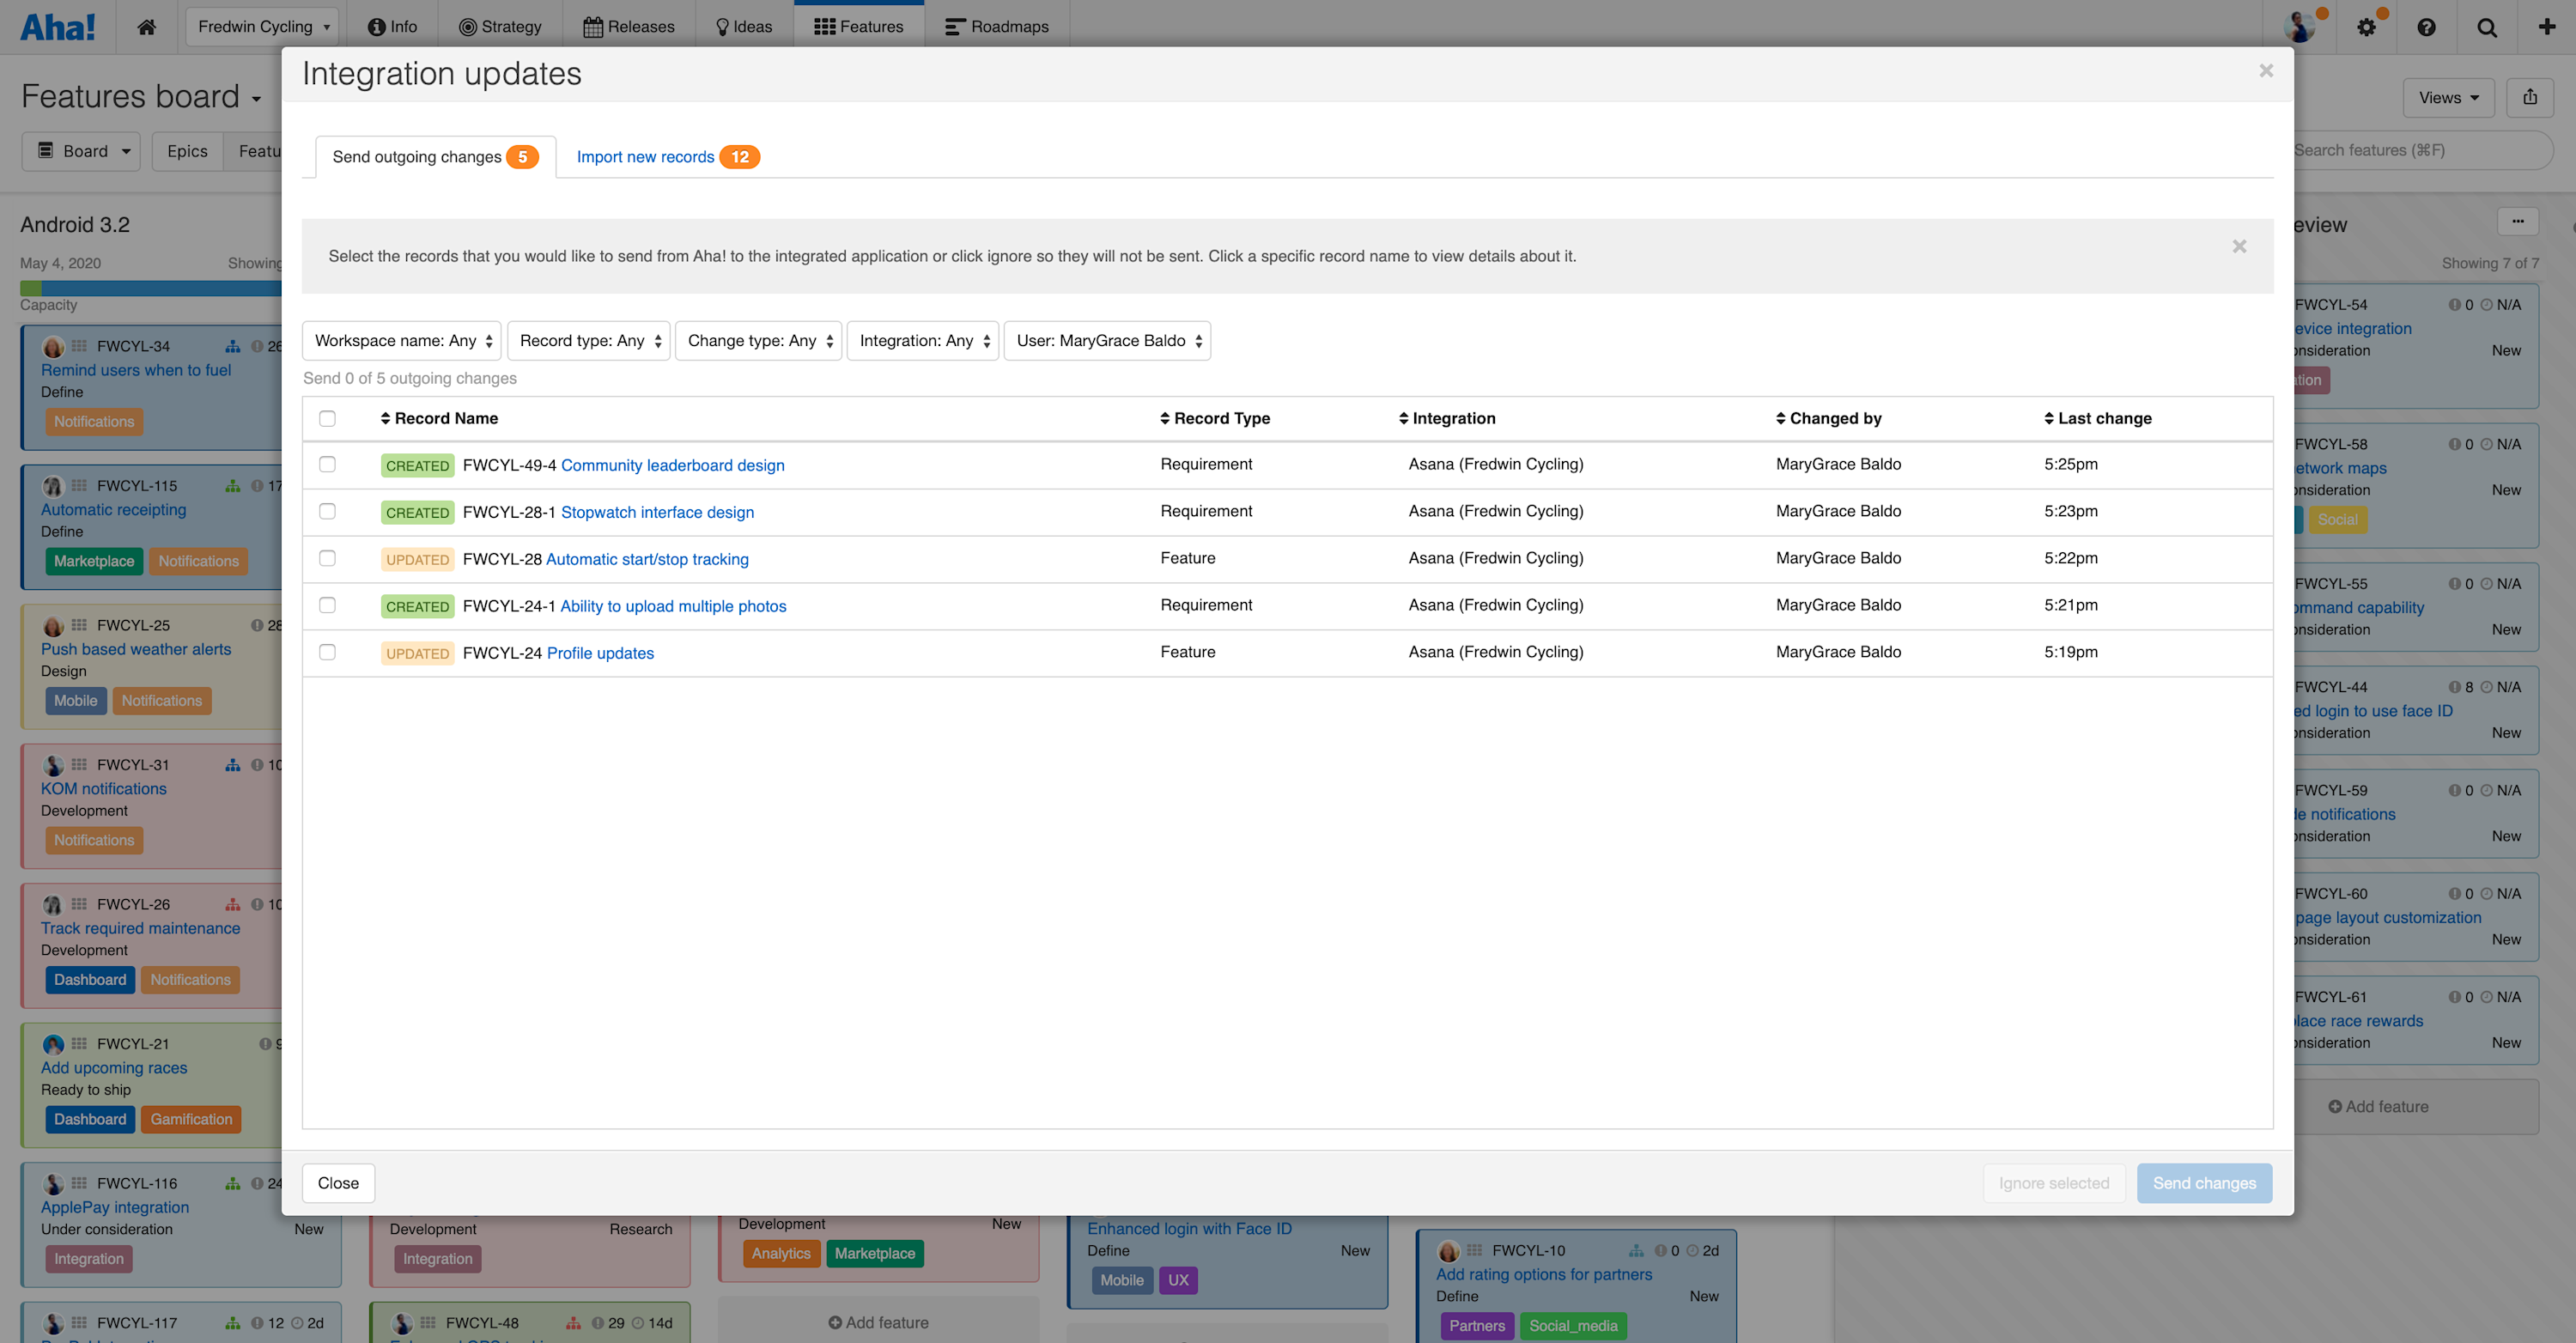Sort the table by Last change
The width and height of the screenshot is (2576, 1343).
click(x=2105, y=418)
